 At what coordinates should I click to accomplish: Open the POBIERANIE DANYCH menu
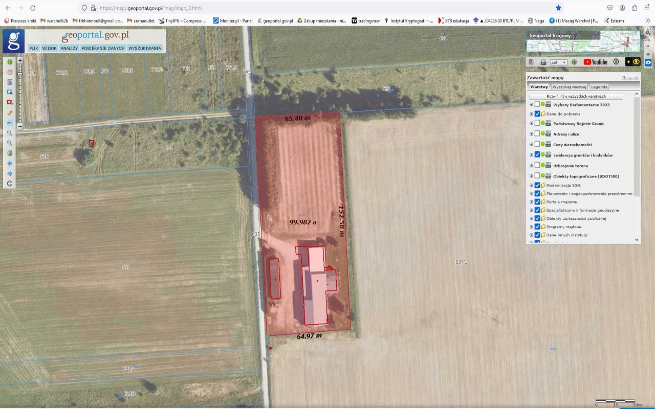coord(103,49)
